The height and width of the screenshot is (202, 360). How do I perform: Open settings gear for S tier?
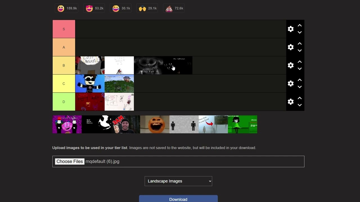coord(291,29)
